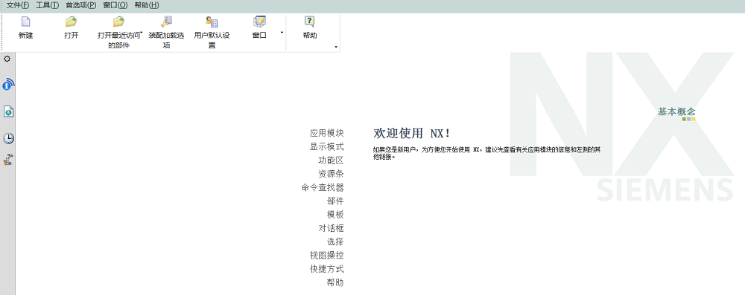Click the paragraph starting 如果您是新用户

pyautogui.click(x=486, y=153)
